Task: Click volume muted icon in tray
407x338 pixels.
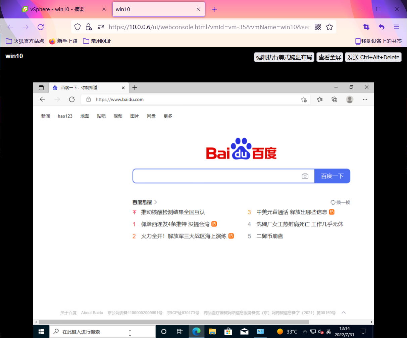Action: (x=321, y=332)
